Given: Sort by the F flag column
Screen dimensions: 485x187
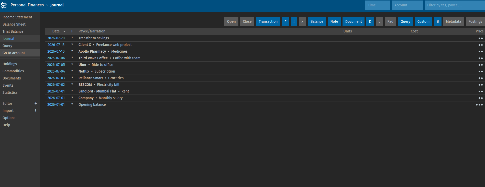Looking at the screenshot, I should click(72, 31).
